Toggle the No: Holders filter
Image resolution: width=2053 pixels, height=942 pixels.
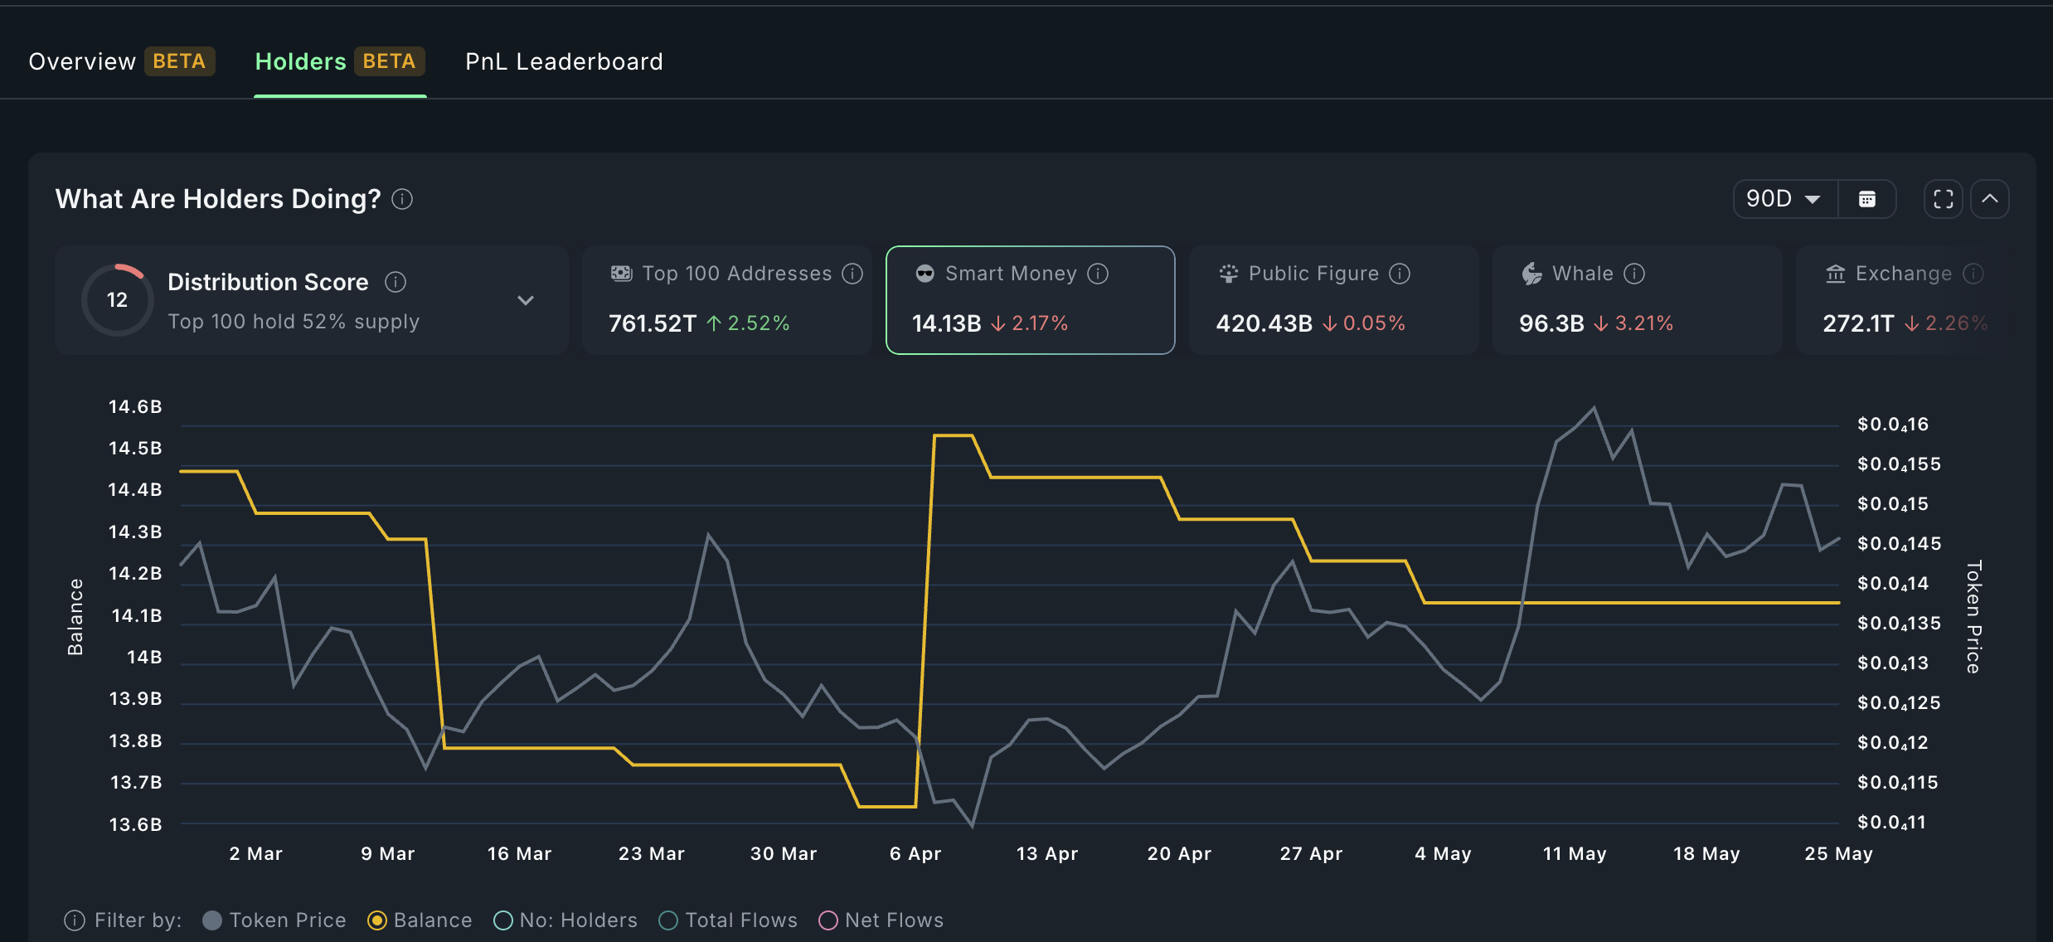502,920
